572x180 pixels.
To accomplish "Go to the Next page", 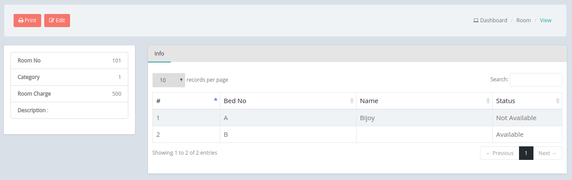I will (547, 153).
